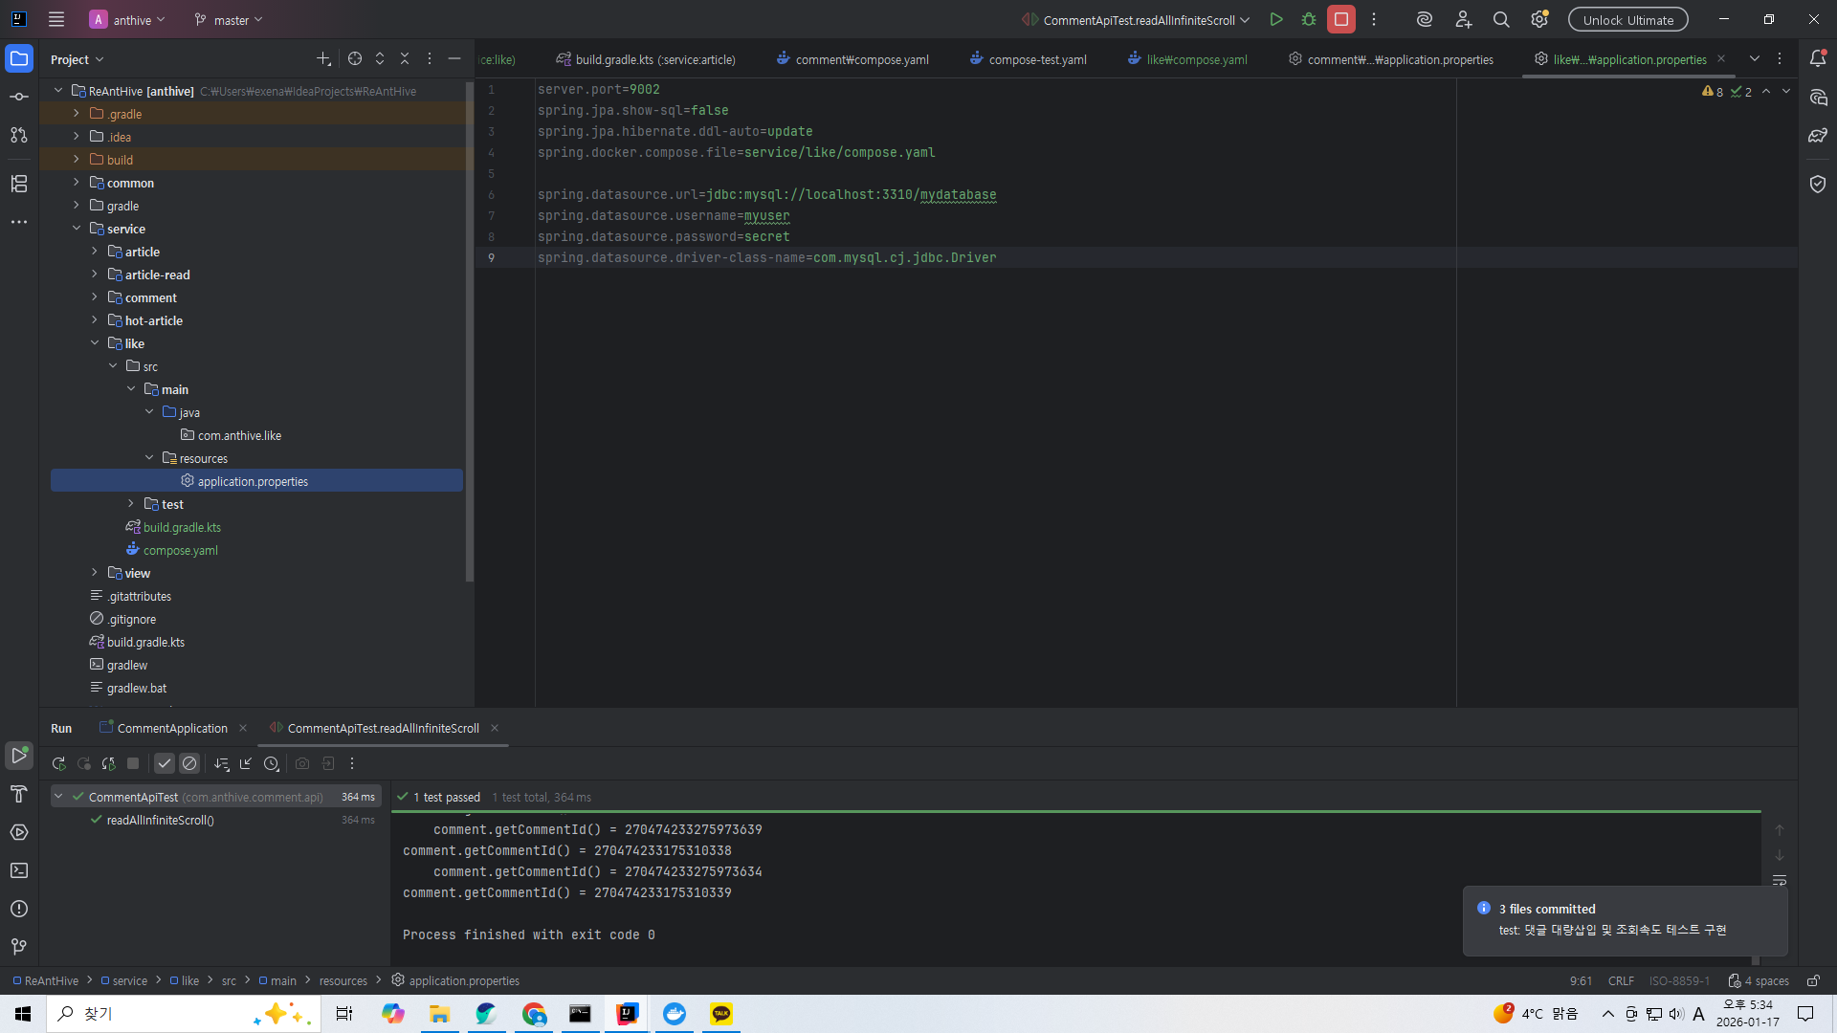This screenshot has width=1837, height=1033.
Task: Toggle Show Ignored tests filter button
Action: [x=189, y=763]
